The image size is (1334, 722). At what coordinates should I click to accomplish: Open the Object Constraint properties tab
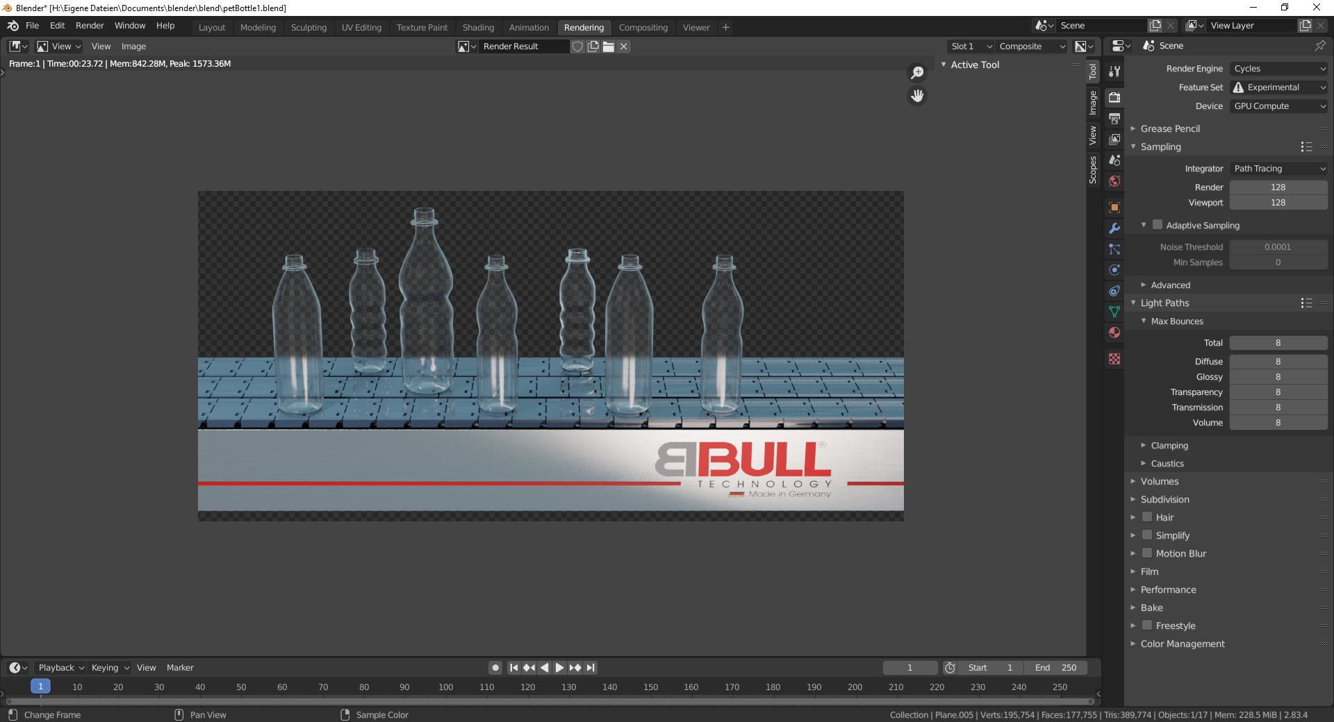[1114, 291]
